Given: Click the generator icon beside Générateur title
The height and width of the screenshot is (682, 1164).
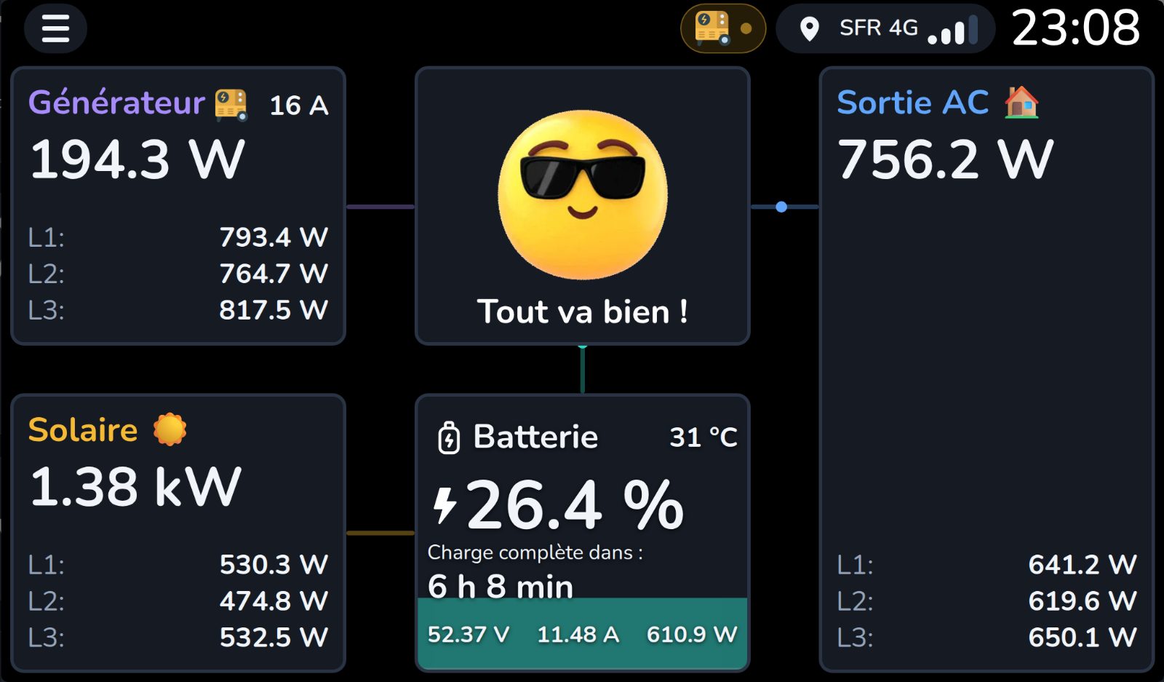Looking at the screenshot, I should click(x=231, y=104).
